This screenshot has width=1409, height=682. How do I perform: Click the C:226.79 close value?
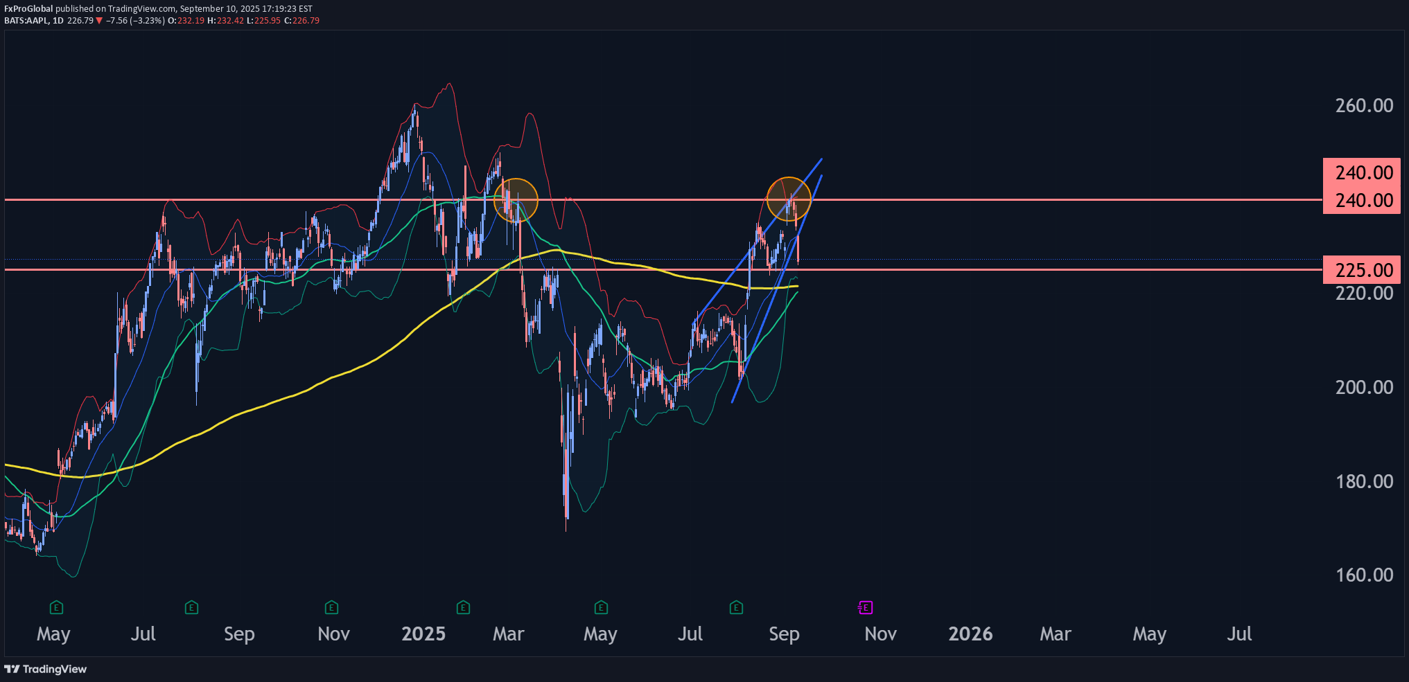coord(301,21)
